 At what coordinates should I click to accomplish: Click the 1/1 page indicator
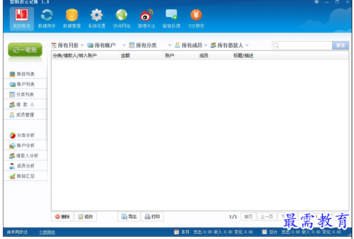click(233, 217)
